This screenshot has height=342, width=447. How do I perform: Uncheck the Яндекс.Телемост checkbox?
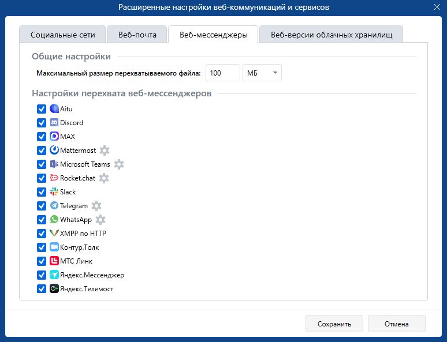point(42,289)
